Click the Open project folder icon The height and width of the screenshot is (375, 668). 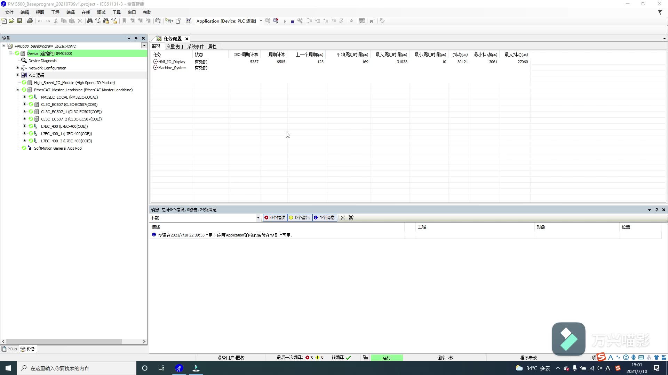click(x=11, y=21)
